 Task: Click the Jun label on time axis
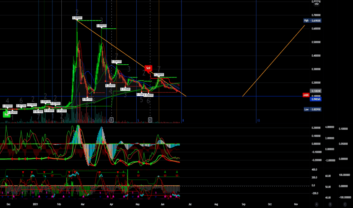(162, 204)
